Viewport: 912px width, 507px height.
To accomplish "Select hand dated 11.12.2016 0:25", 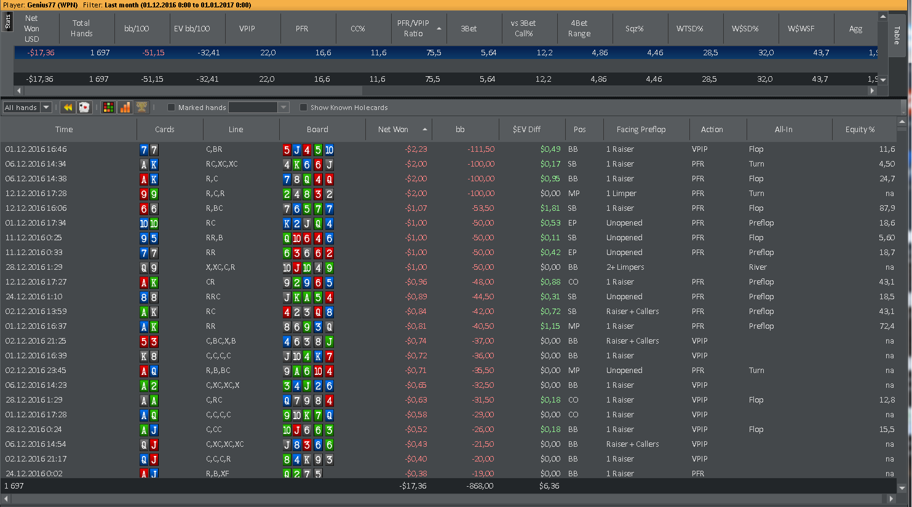I will [x=448, y=238].
